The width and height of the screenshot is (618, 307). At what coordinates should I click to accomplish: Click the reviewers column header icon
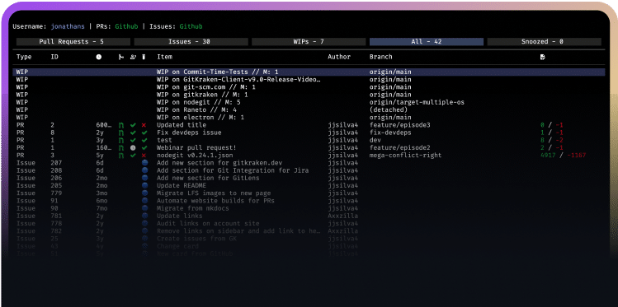[133, 57]
